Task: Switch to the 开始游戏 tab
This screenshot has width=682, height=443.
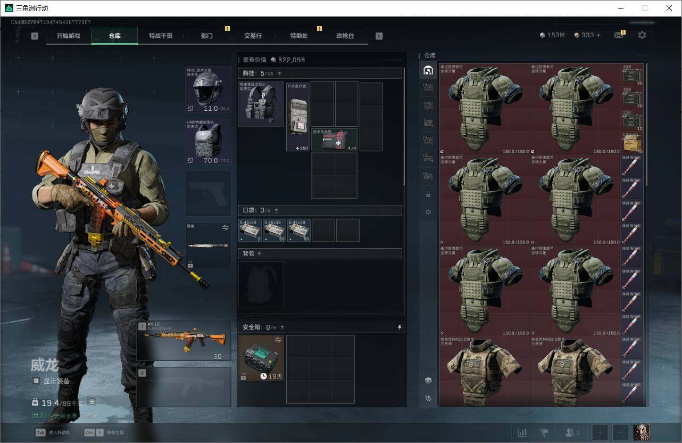Action: click(x=69, y=36)
